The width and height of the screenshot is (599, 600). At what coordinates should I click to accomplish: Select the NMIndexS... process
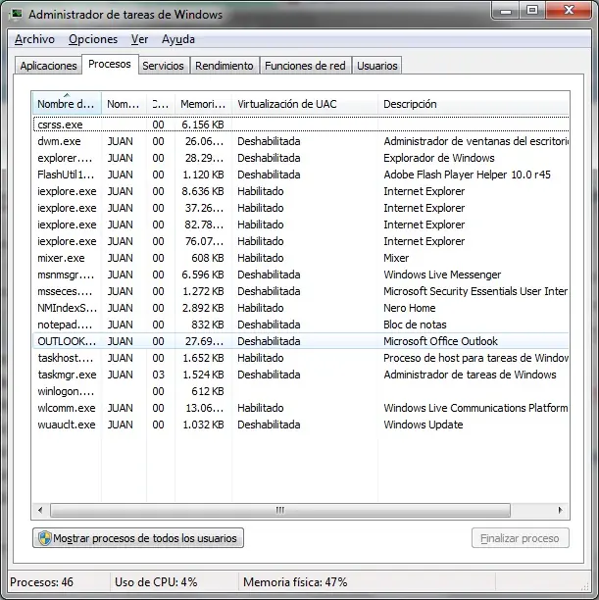click(x=301, y=308)
